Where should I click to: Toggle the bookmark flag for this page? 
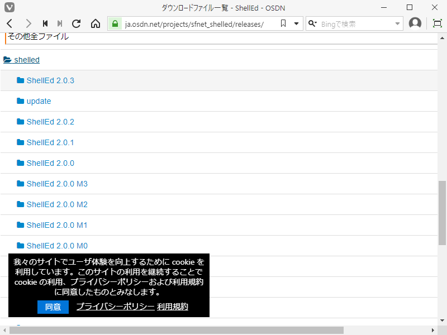tap(283, 23)
